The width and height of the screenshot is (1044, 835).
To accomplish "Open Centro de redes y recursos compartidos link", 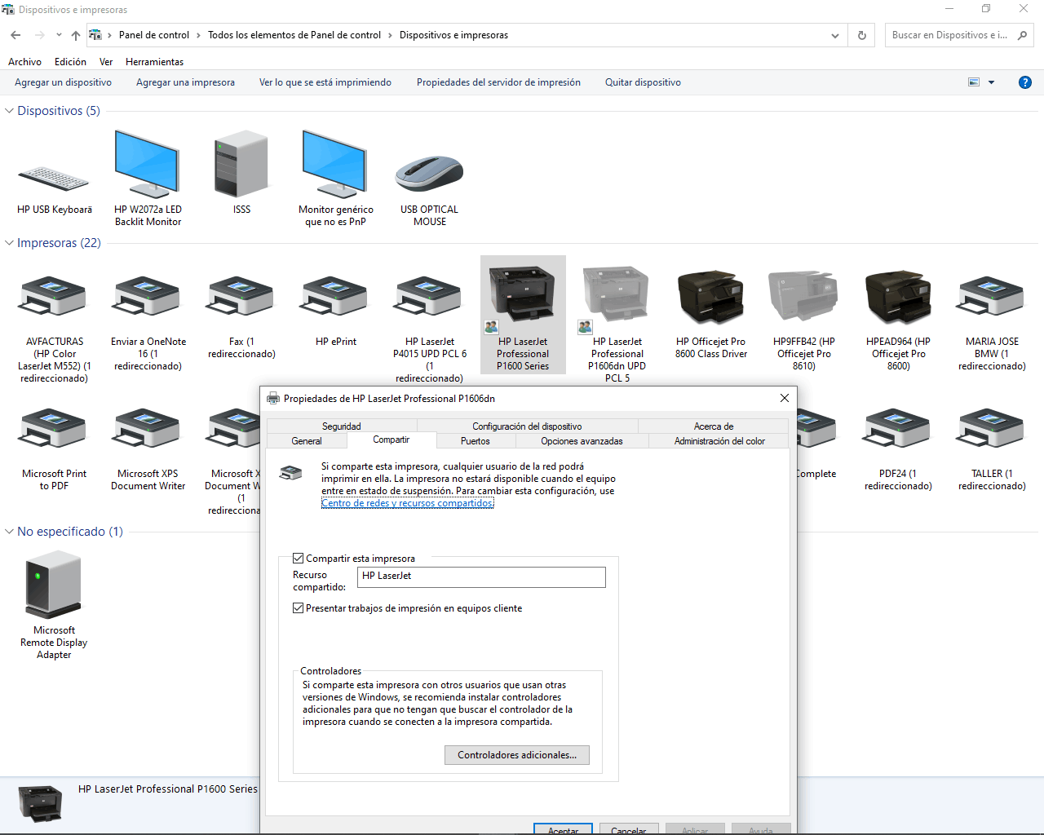I will coord(407,503).
